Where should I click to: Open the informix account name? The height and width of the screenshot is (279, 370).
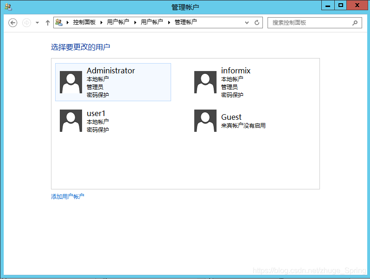pos(236,71)
